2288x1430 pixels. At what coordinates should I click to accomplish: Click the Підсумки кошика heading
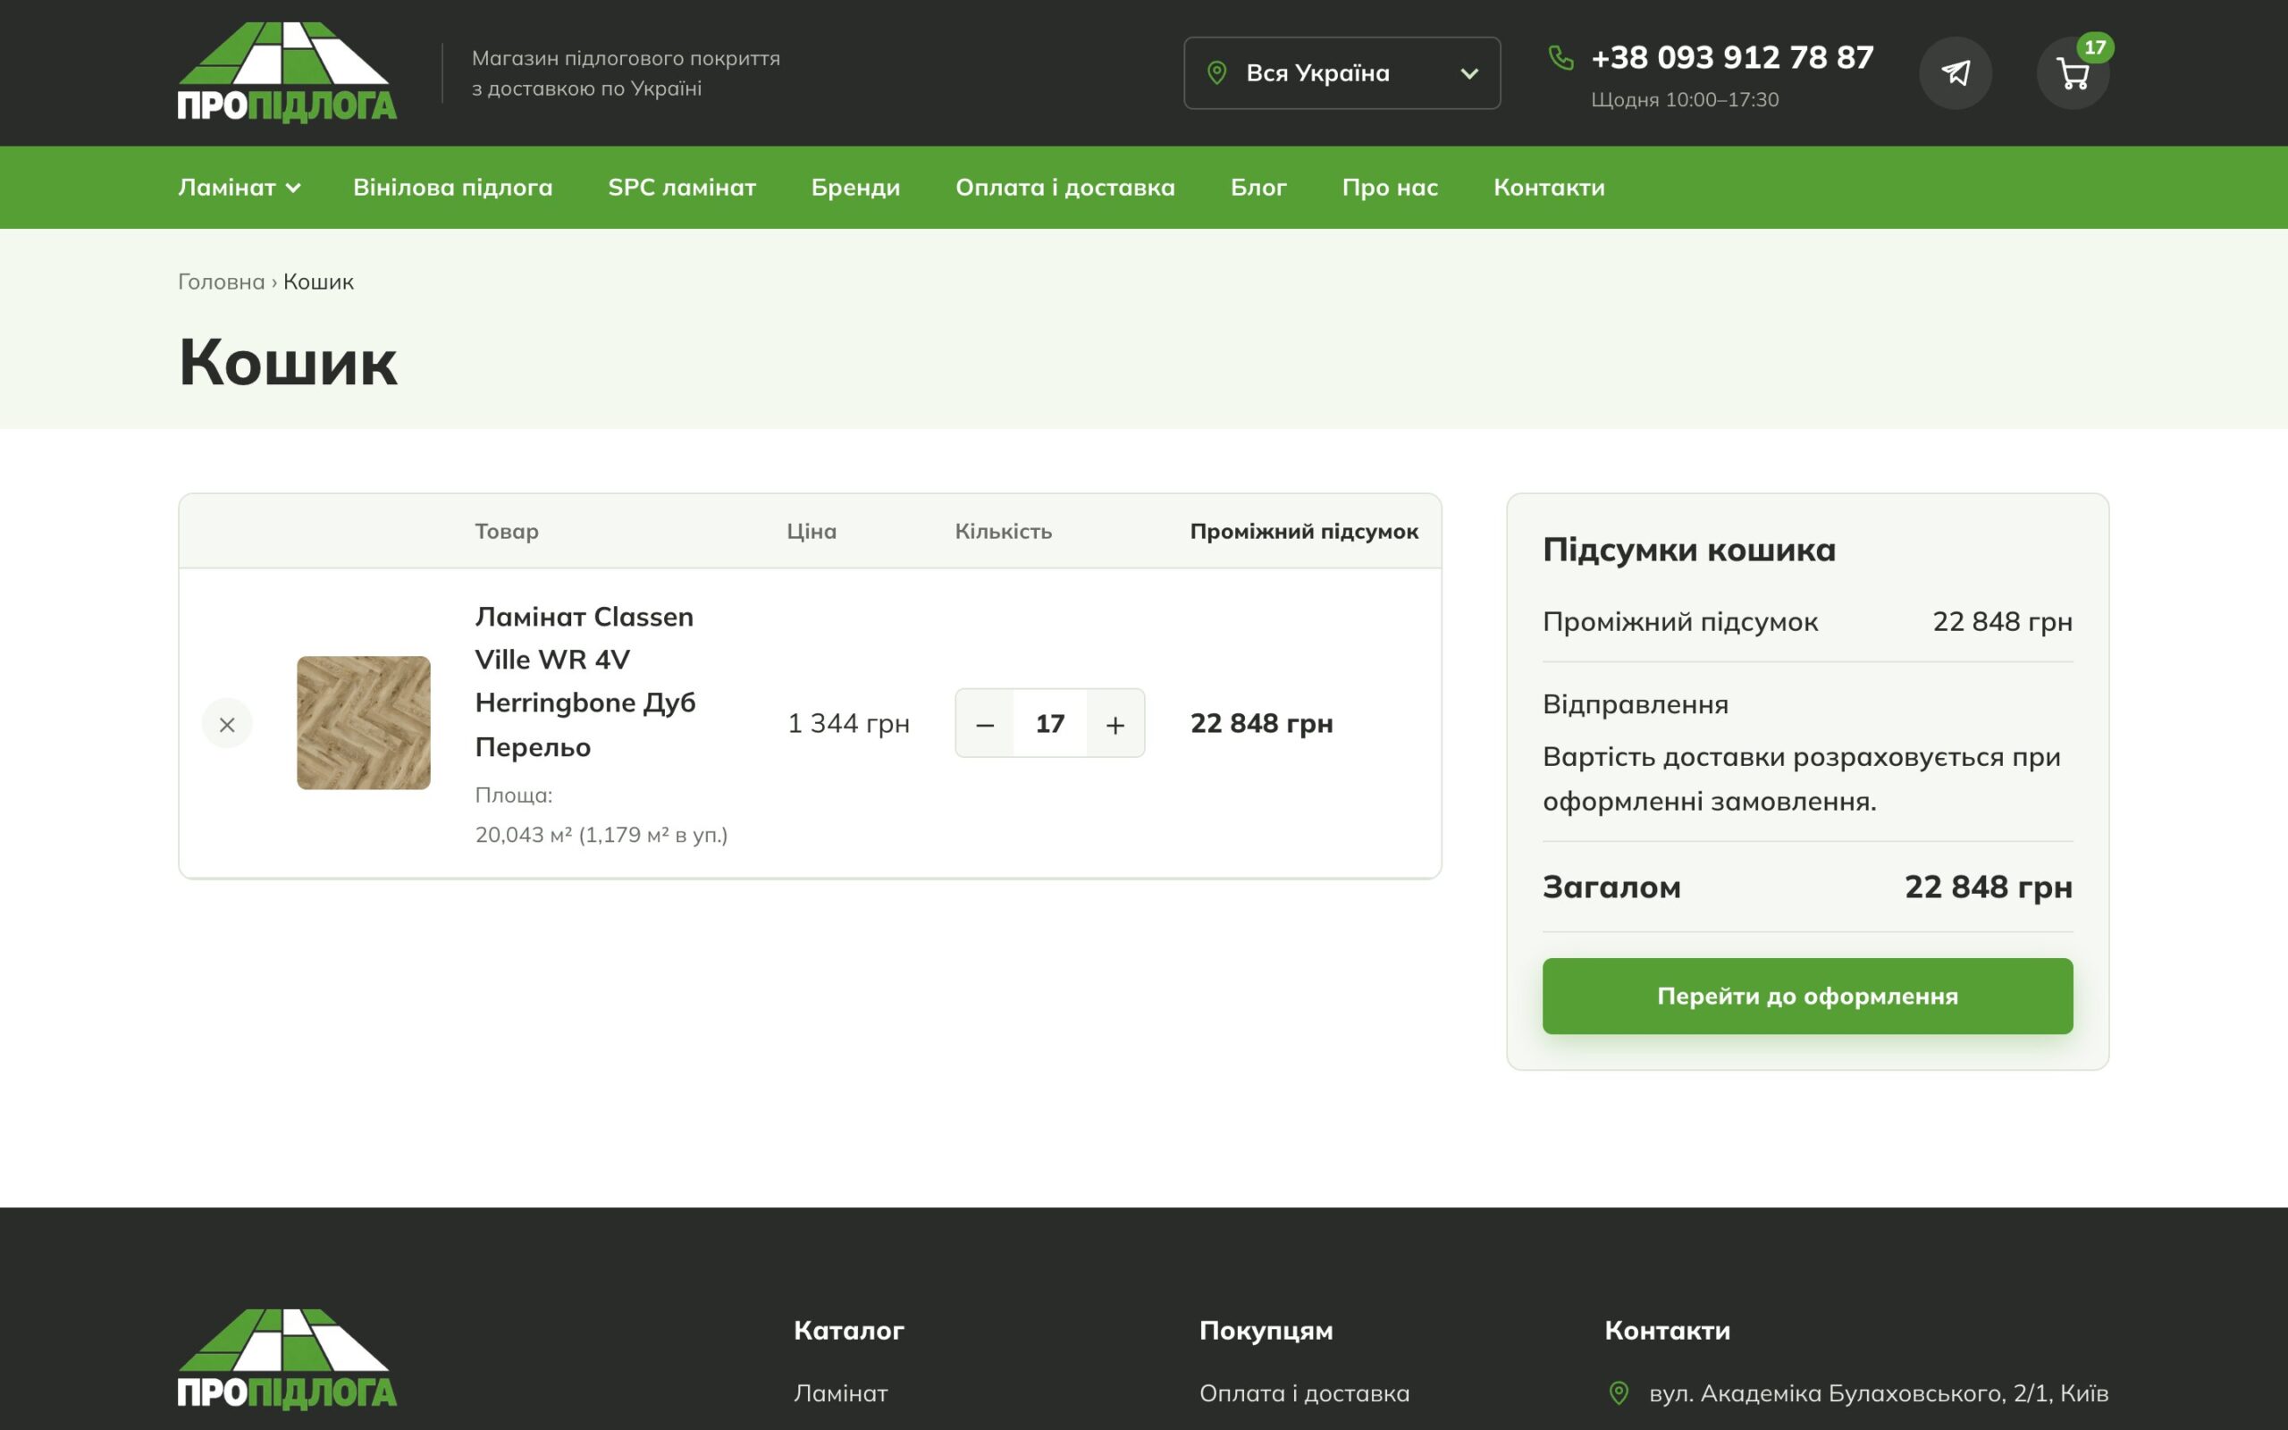coord(1688,550)
